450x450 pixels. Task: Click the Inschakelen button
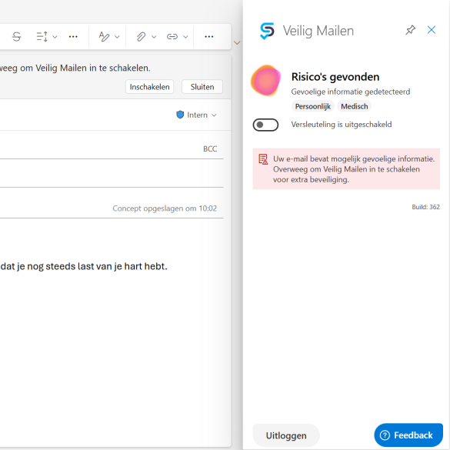[149, 87]
